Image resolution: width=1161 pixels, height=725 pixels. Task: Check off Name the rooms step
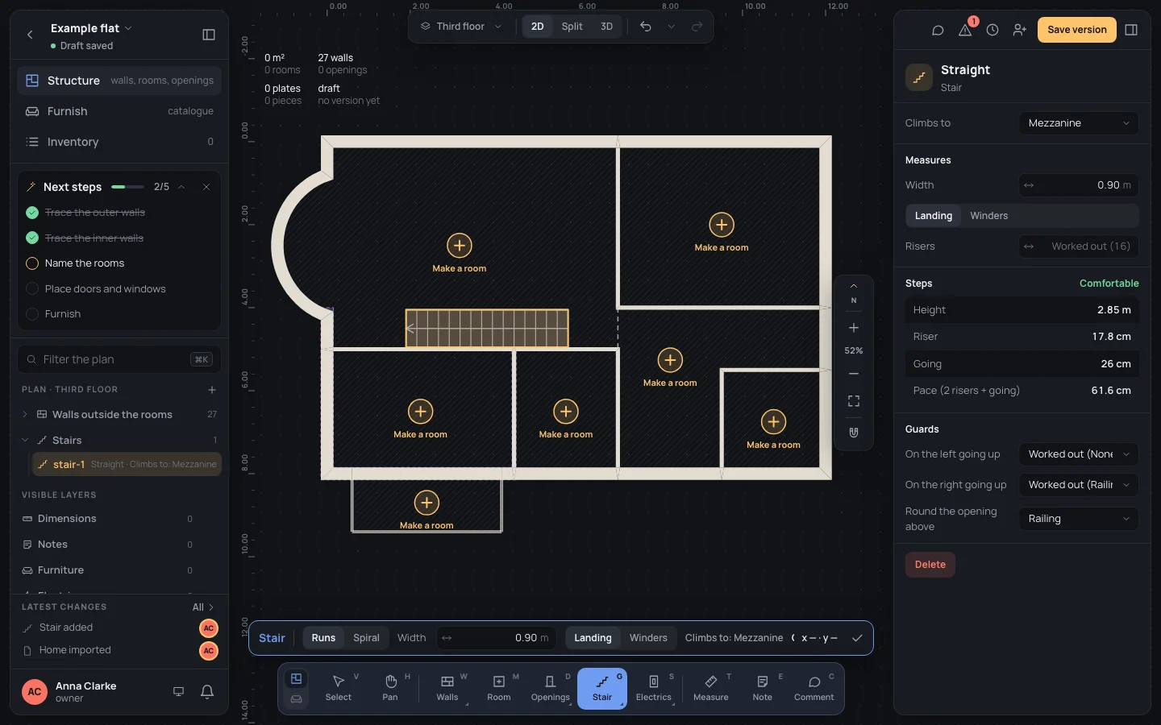[32, 263]
